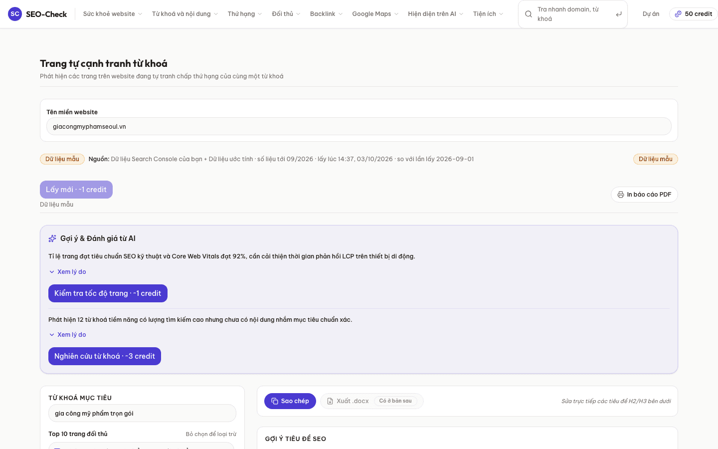Open Từ khoá và nội dung menu

tap(185, 14)
